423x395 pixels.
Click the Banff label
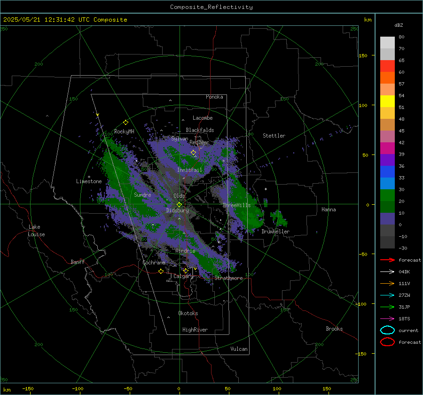click(x=78, y=262)
